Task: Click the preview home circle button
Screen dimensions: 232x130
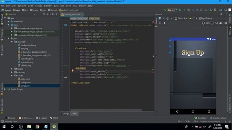Action: (x=193, y=112)
